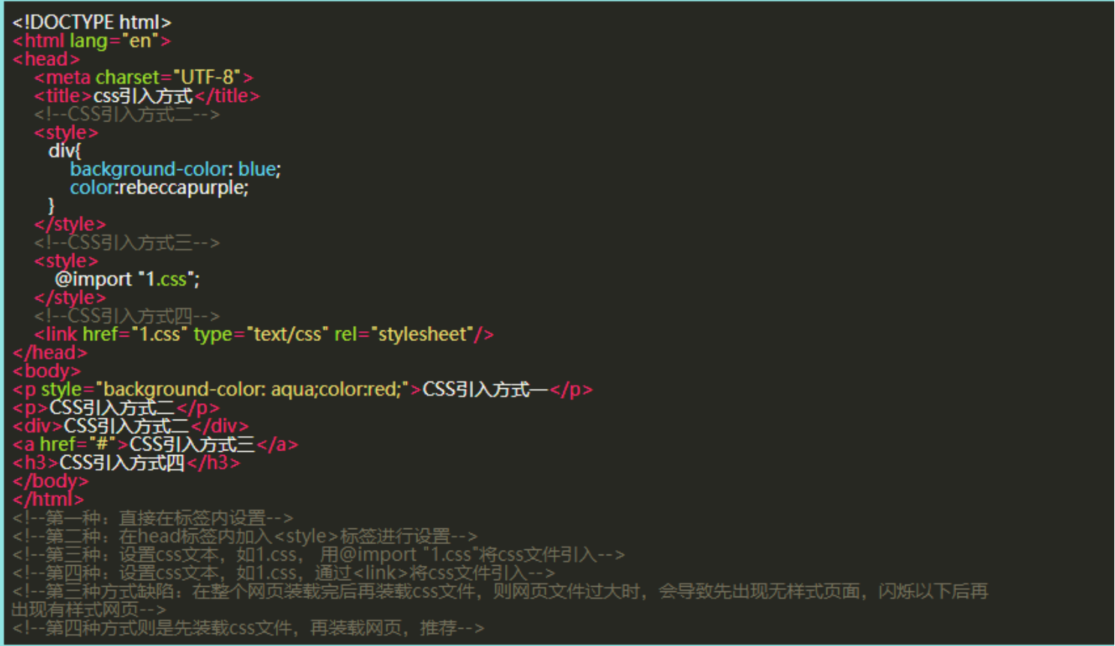Click the closing </html> tag
Viewport: 1115px width, 646px height.
tap(48, 499)
